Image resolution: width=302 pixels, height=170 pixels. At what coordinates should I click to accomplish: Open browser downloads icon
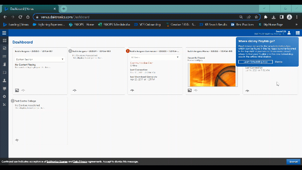click(x=274, y=17)
